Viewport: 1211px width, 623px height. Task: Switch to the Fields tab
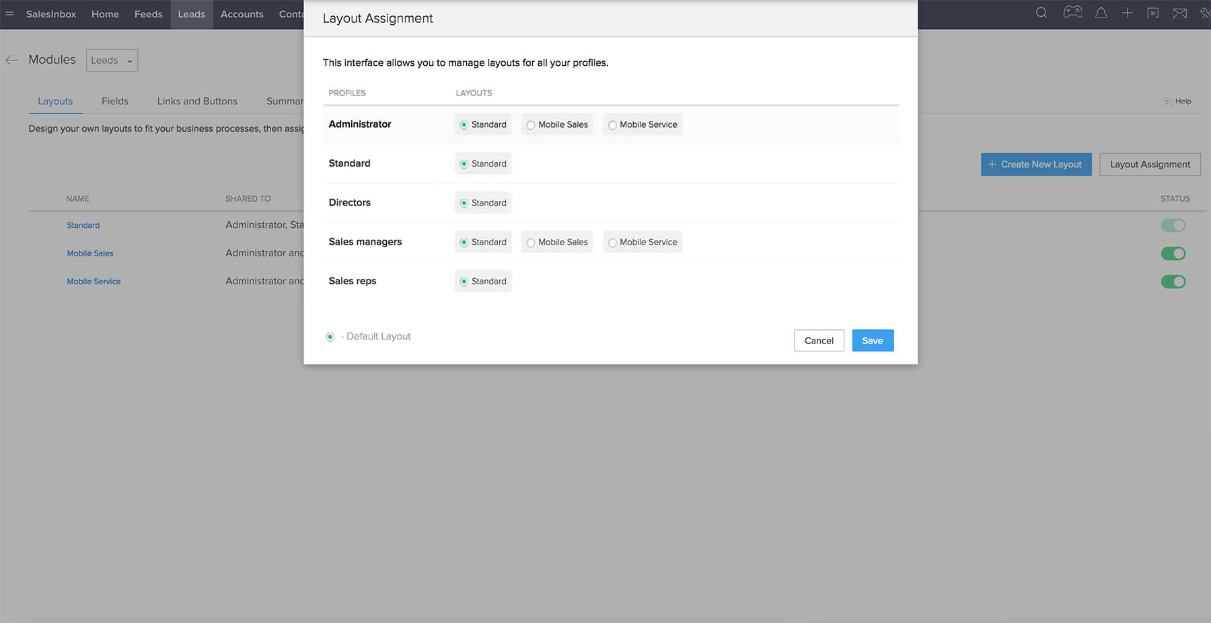pos(115,101)
